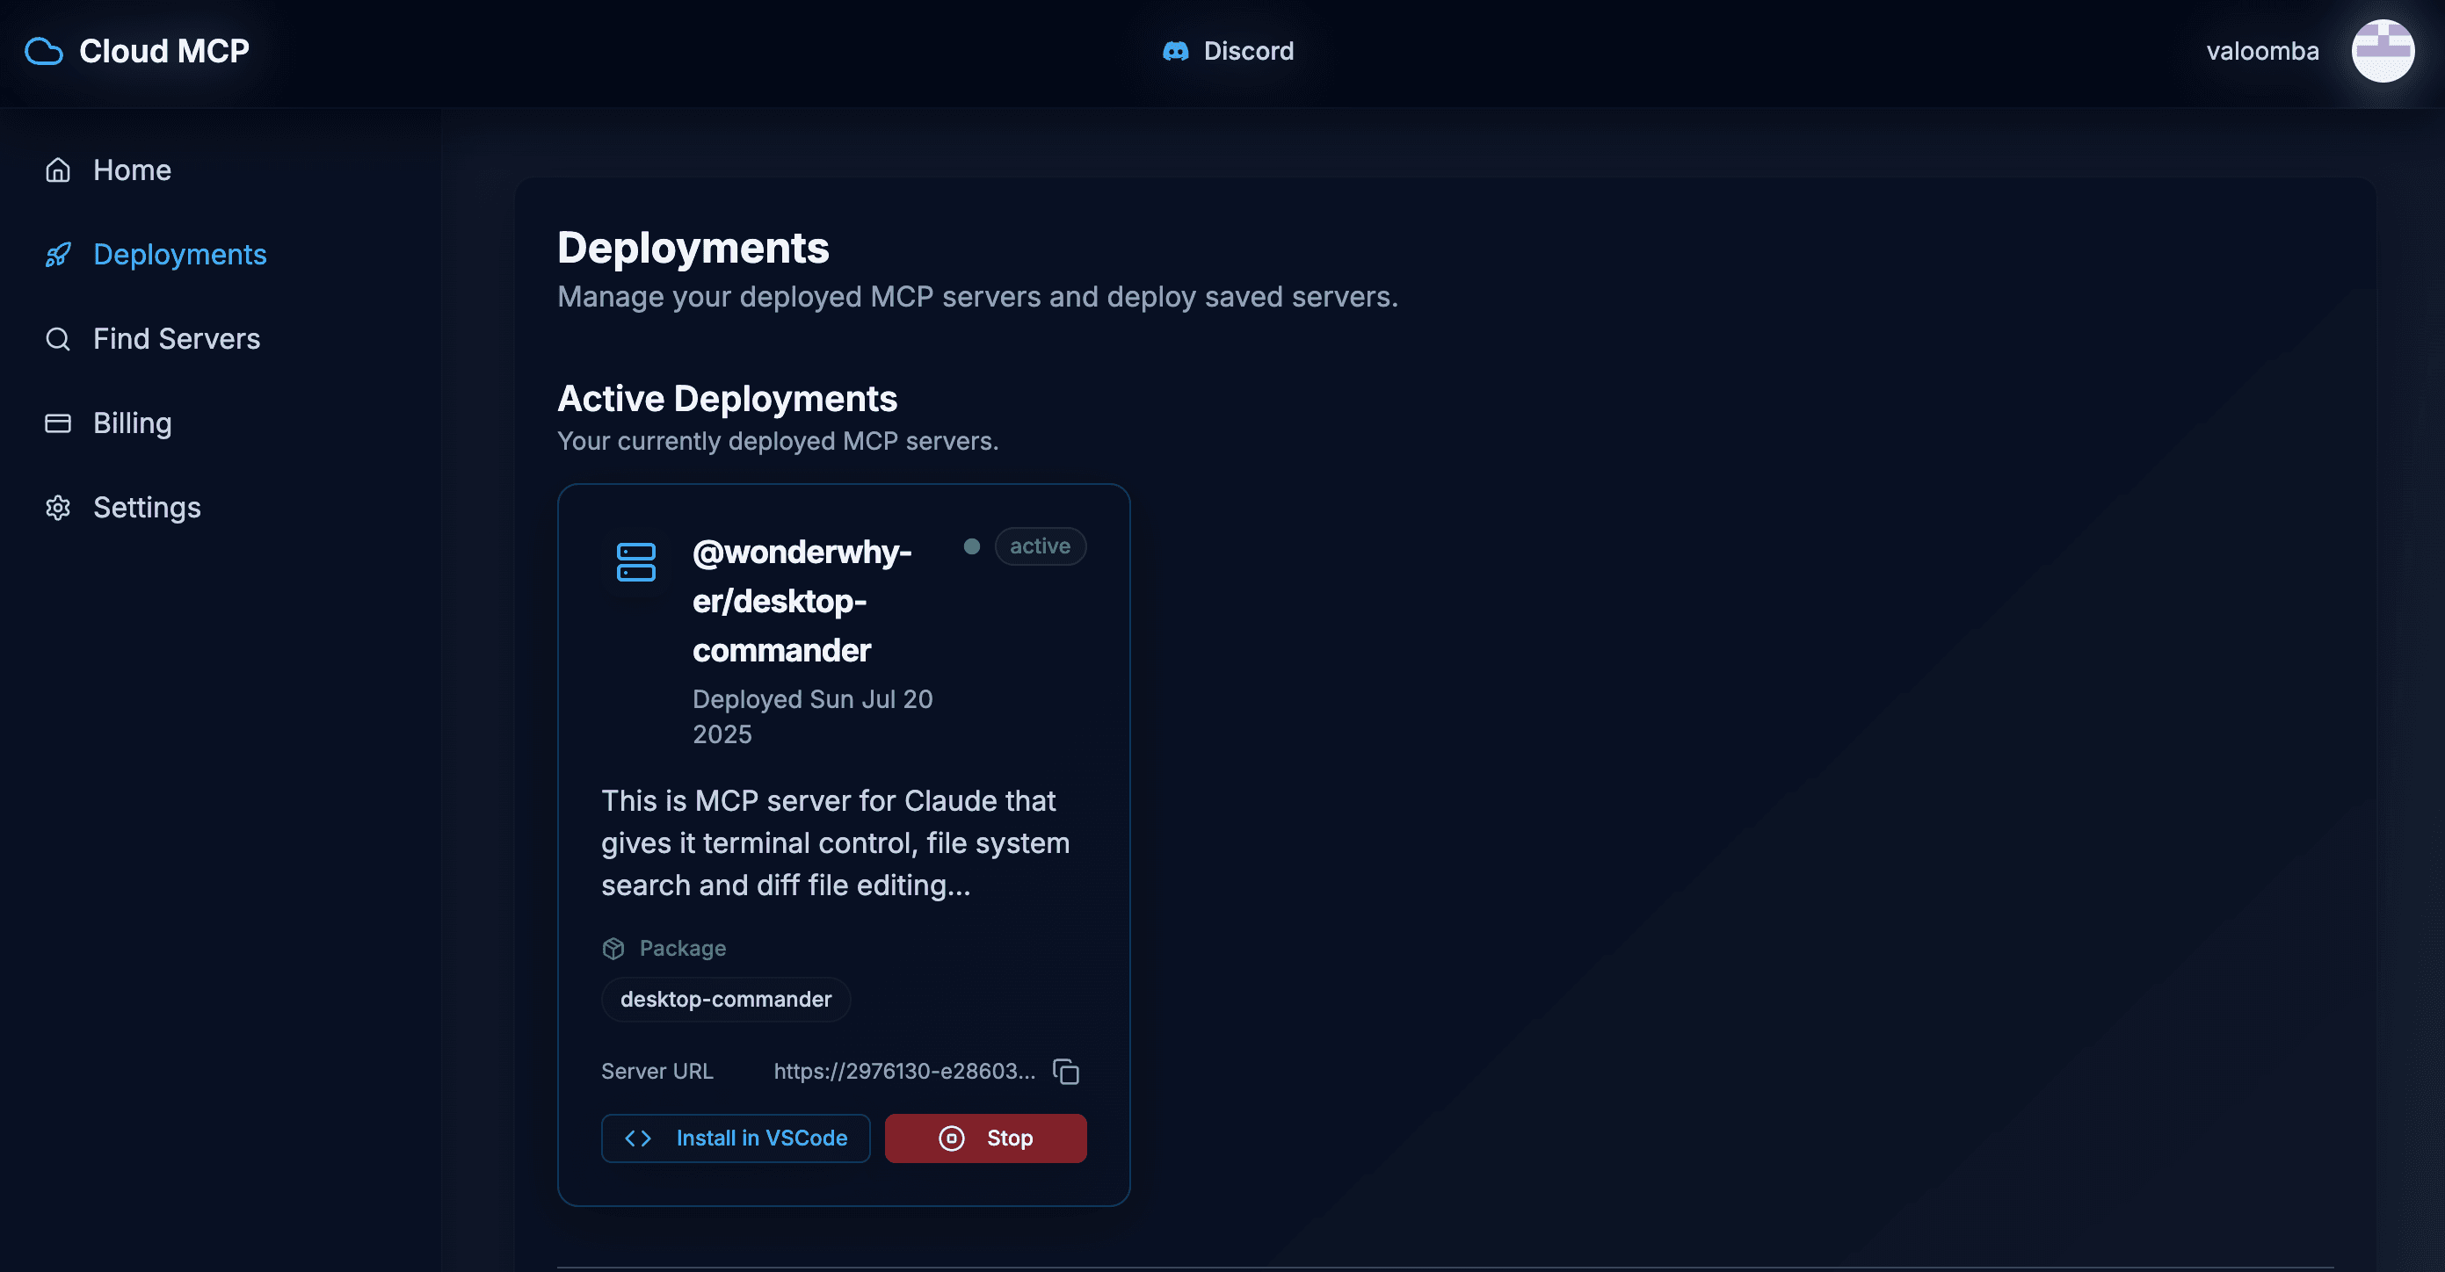Click the Cloud MCP title text

click(x=164, y=51)
